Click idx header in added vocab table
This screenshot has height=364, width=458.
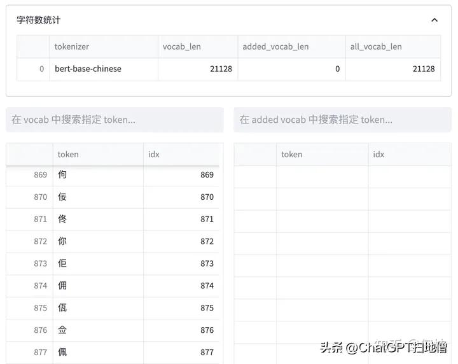click(378, 154)
